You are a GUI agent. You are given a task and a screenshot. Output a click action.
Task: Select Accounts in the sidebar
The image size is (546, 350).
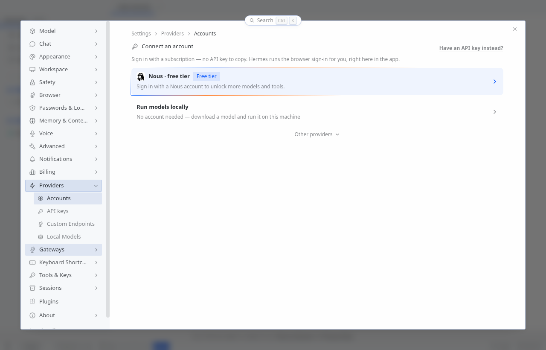point(68,198)
